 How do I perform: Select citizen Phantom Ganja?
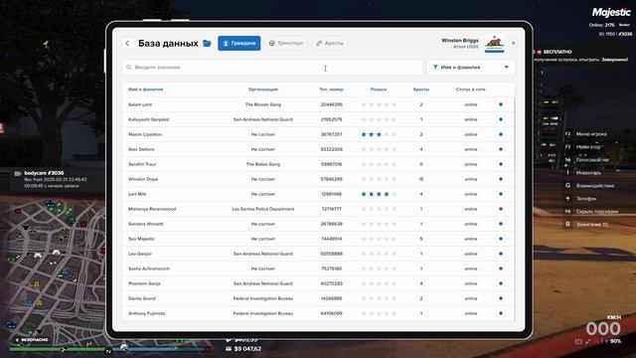(x=144, y=283)
